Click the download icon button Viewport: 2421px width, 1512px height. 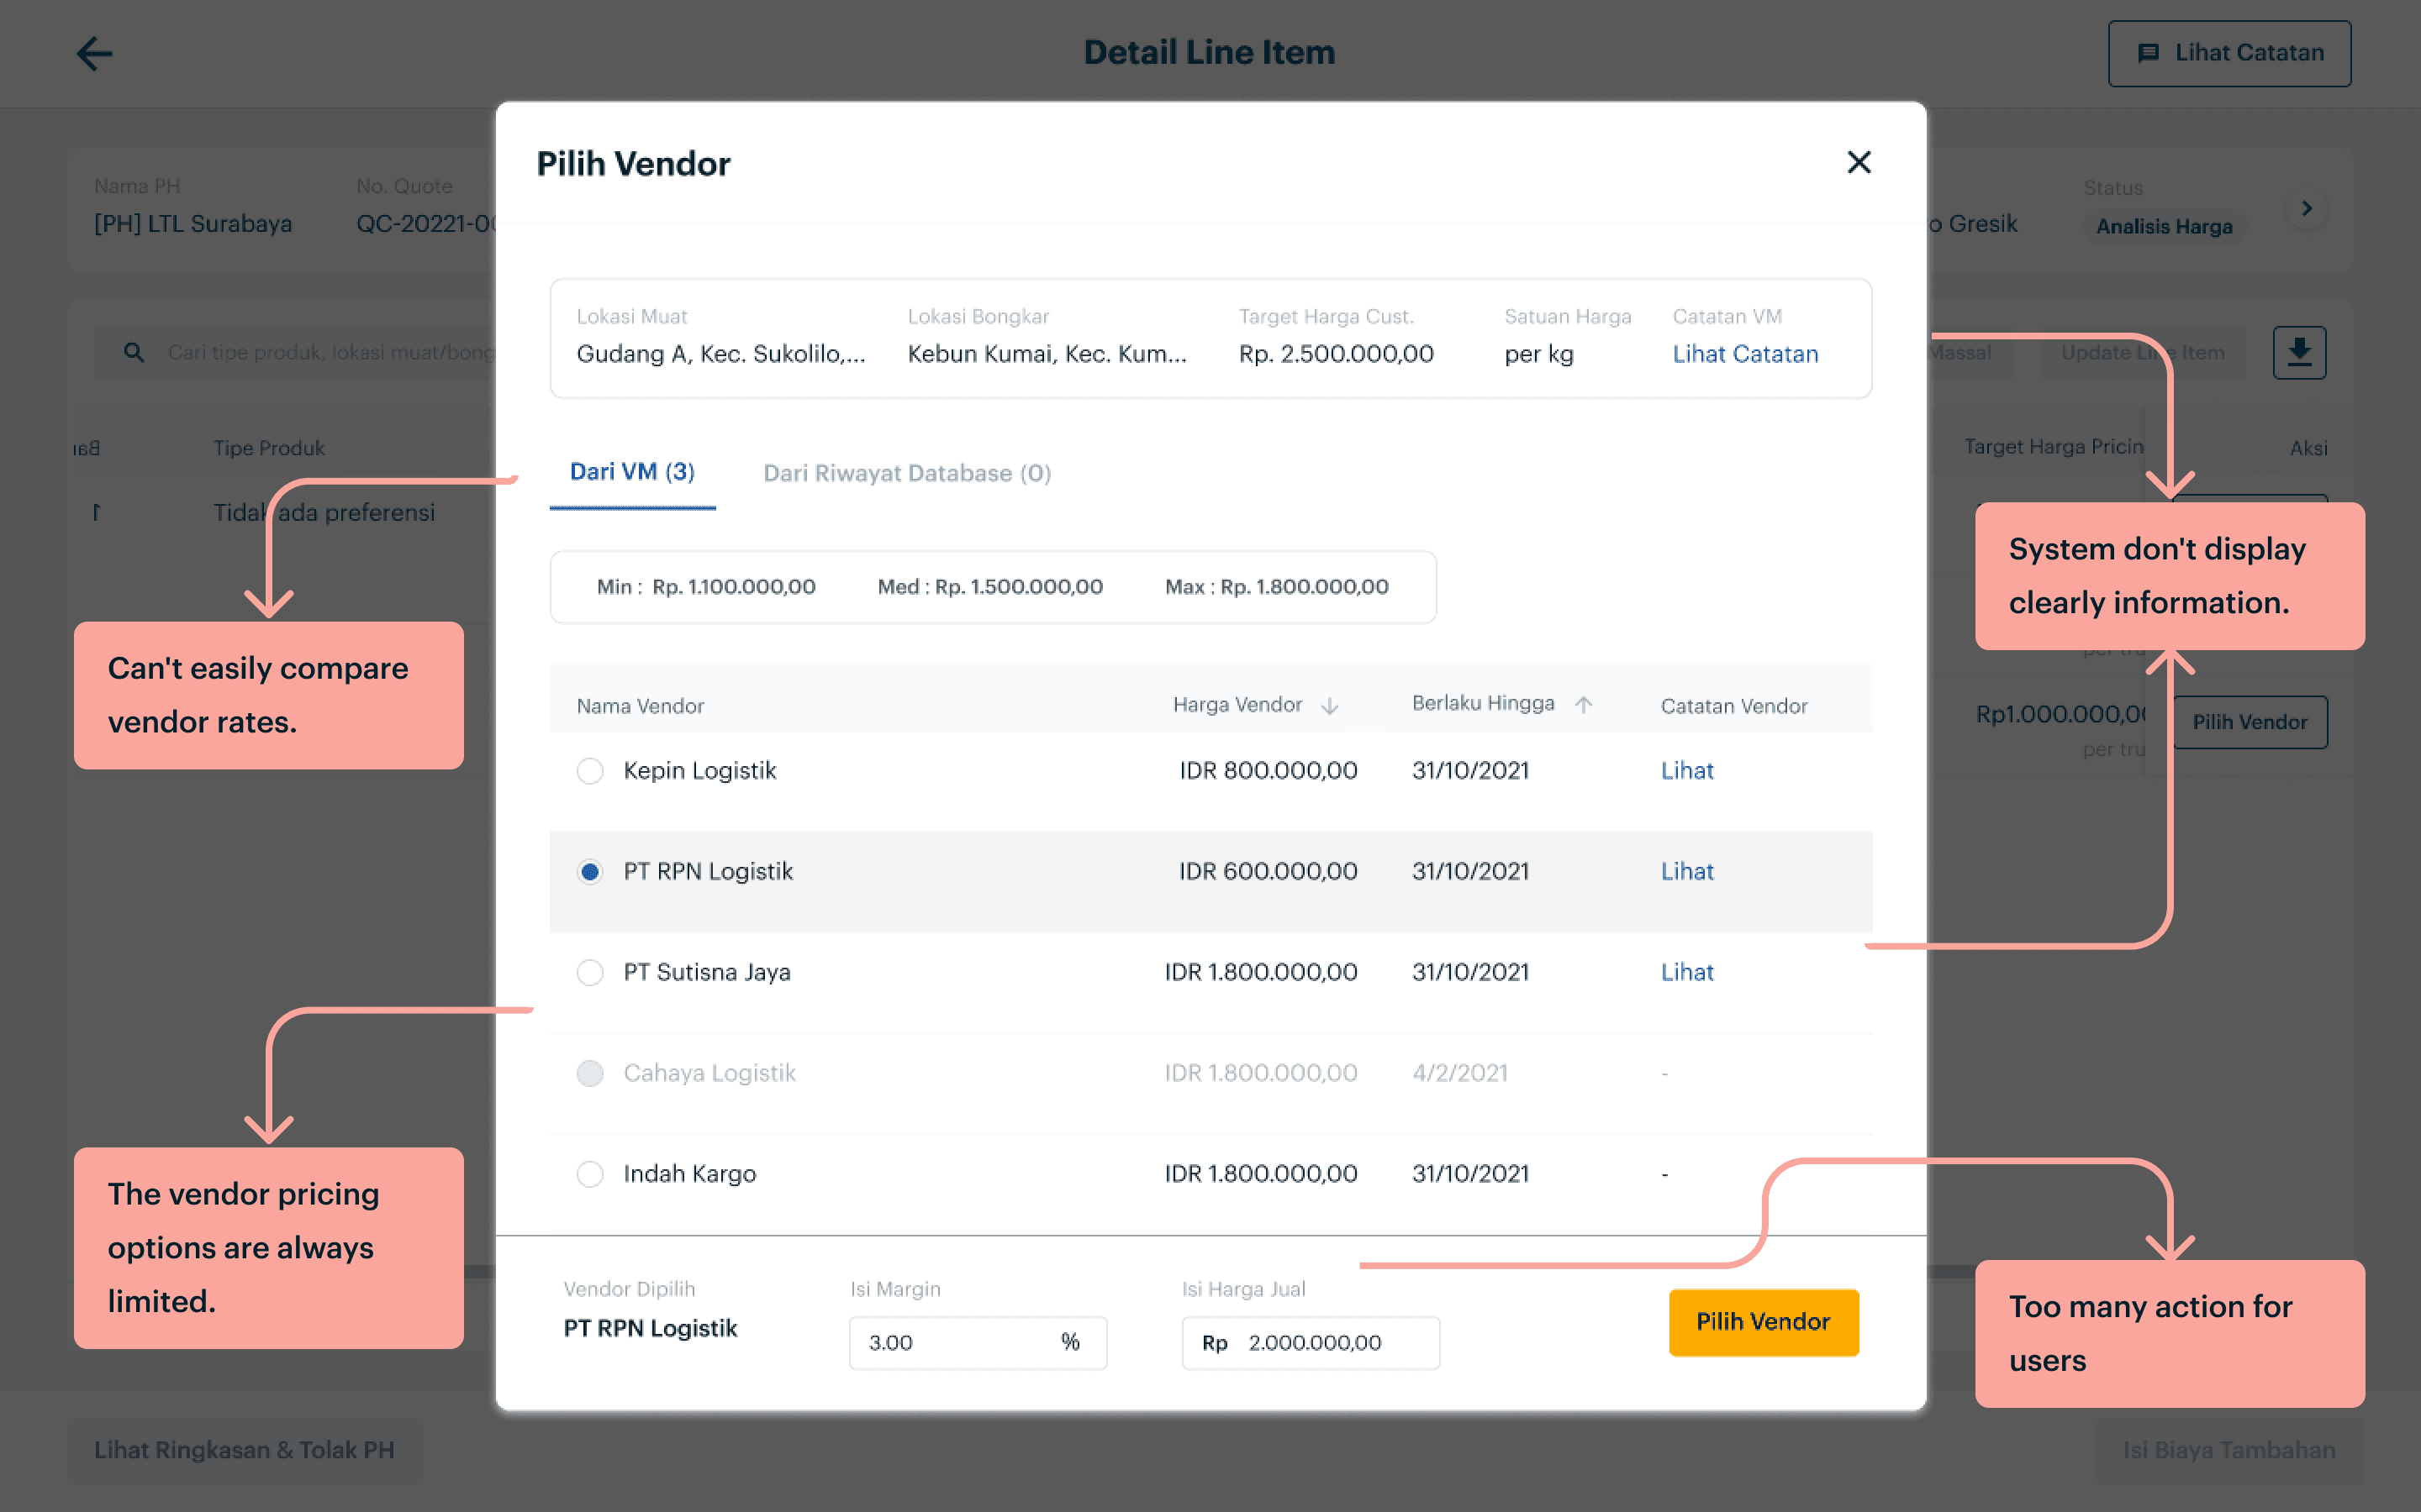tap(2298, 352)
